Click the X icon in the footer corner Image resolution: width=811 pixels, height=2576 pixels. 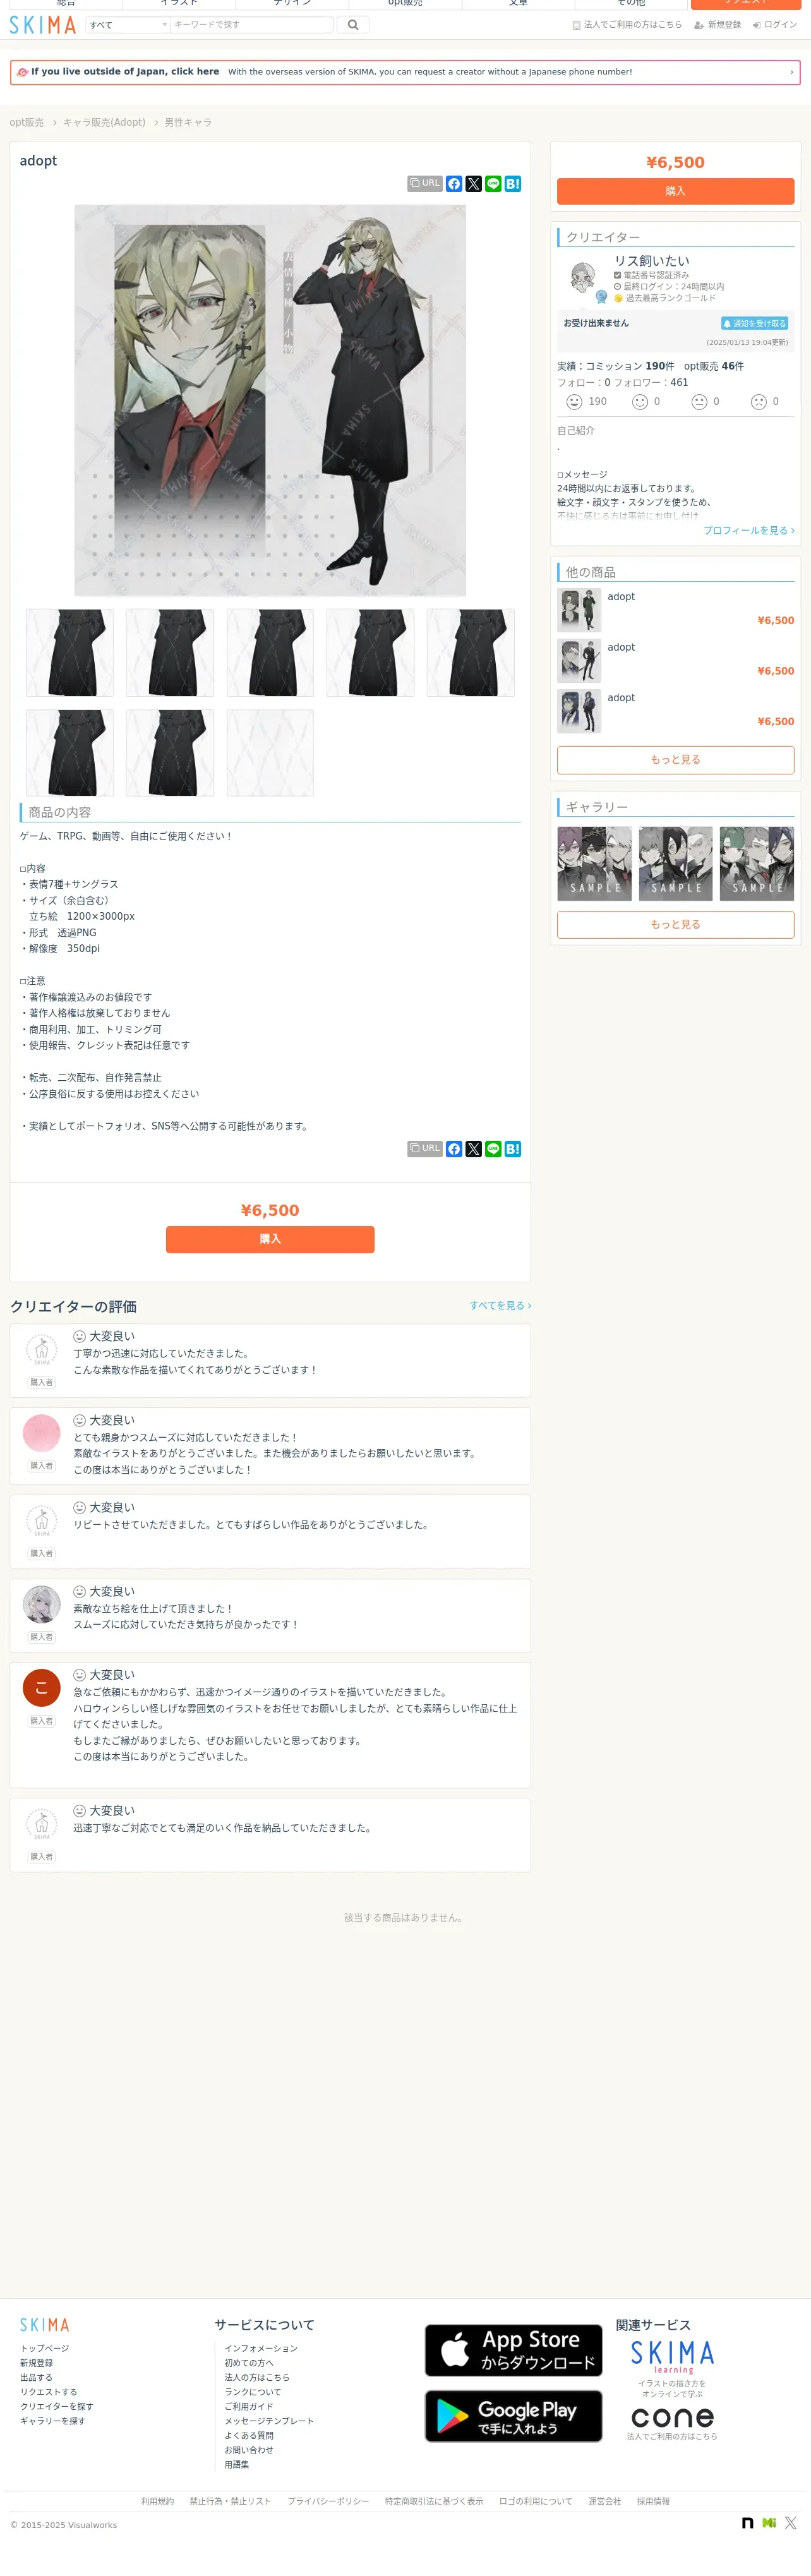coord(790,2523)
